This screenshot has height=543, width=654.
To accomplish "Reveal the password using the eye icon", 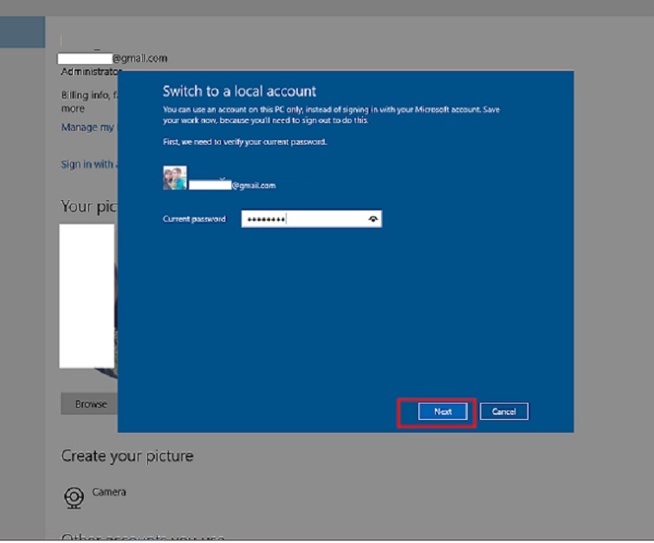I will click(x=372, y=220).
